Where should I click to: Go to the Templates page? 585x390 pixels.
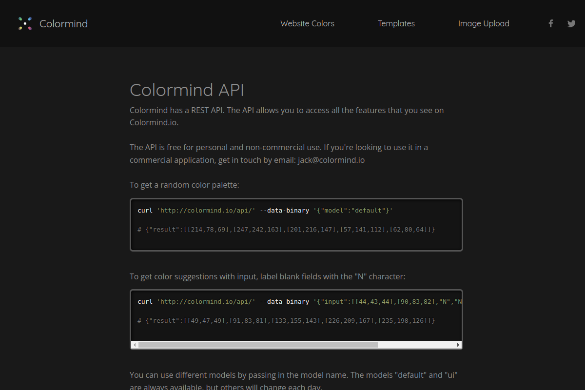(396, 23)
